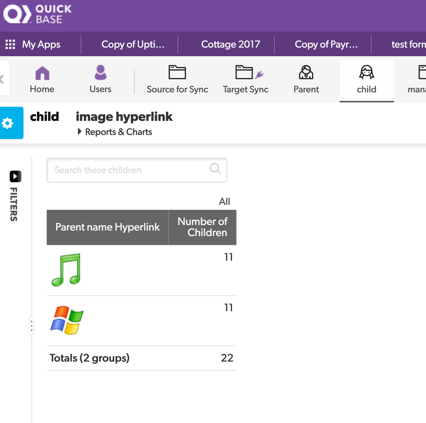Image resolution: width=426 pixels, height=423 pixels.
Task: Expand the Filters panel arrow
Action: pos(15,176)
